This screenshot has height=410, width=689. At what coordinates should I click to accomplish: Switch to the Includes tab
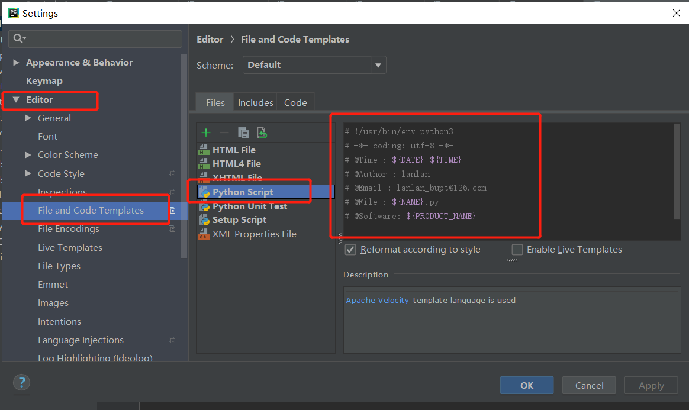click(255, 102)
